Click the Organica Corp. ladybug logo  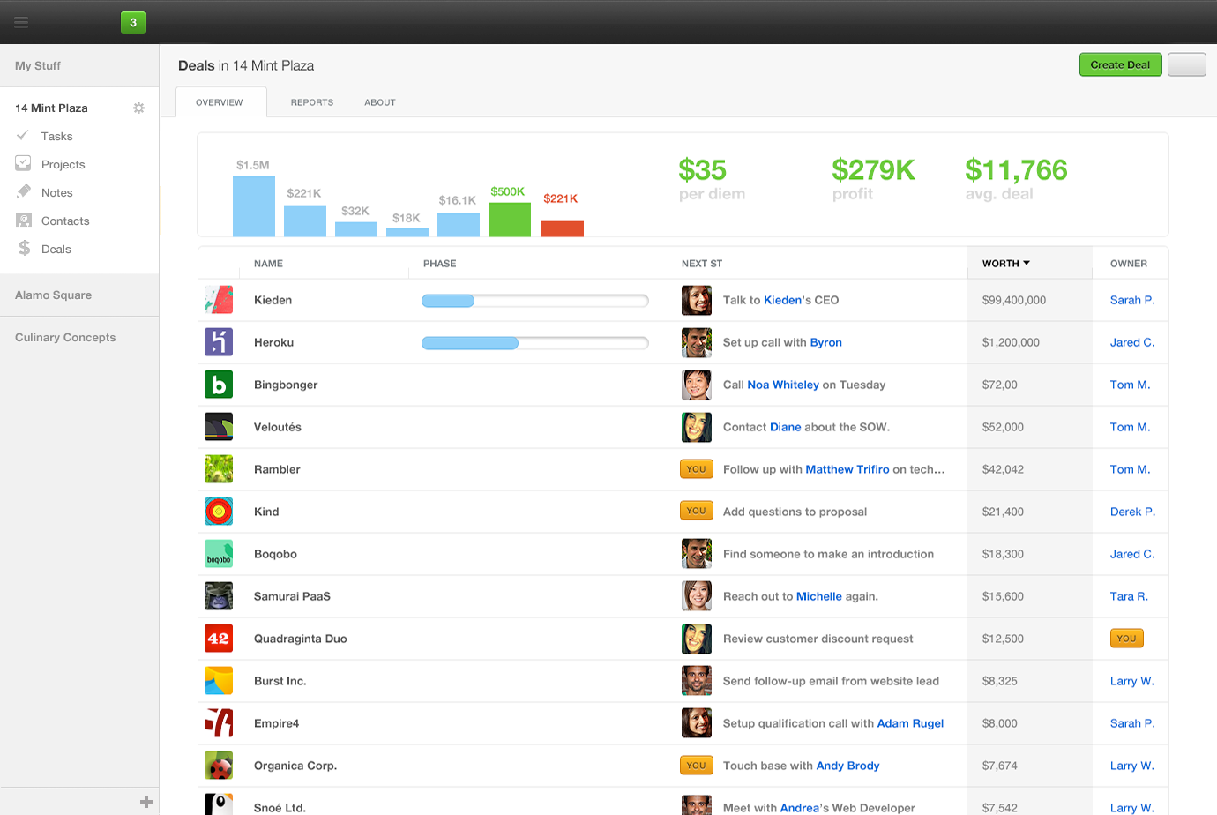pos(219,766)
